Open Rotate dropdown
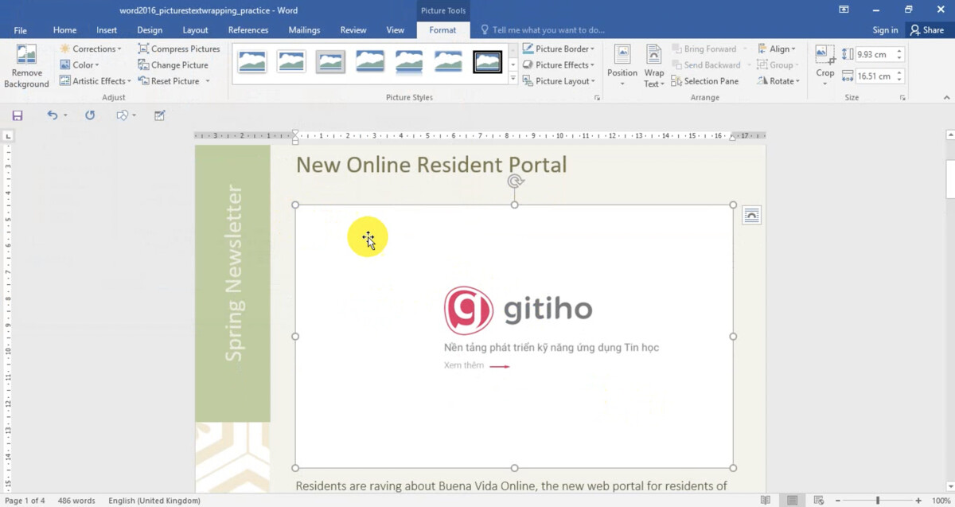The height and width of the screenshot is (507, 955). click(778, 81)
